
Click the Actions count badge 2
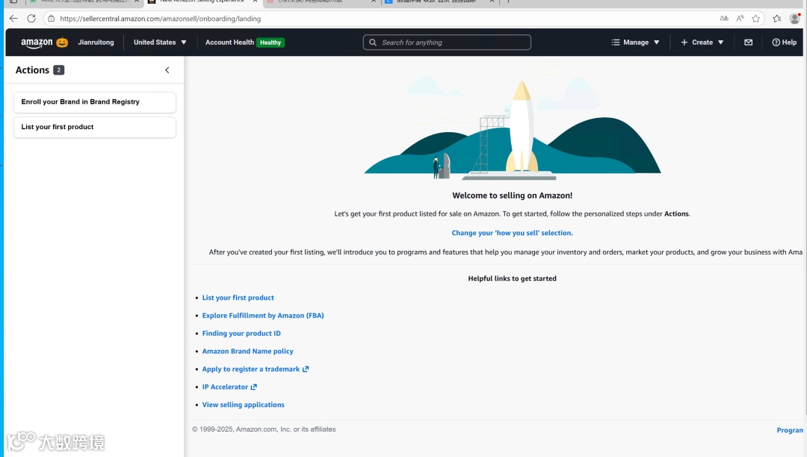pos(59,70)
